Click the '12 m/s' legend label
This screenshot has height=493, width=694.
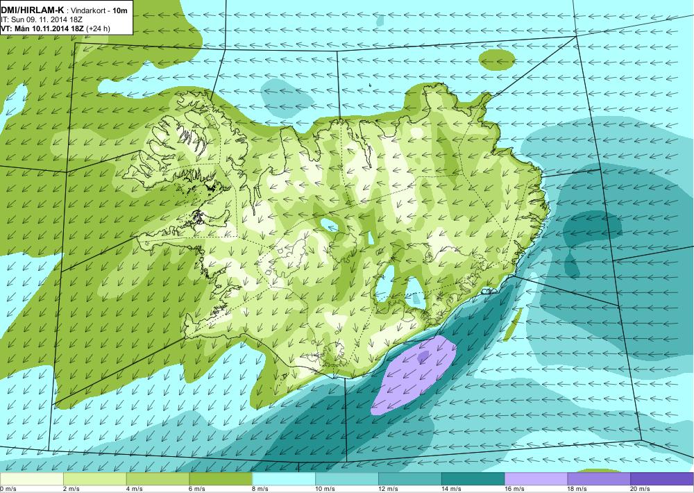coord(388,489)
